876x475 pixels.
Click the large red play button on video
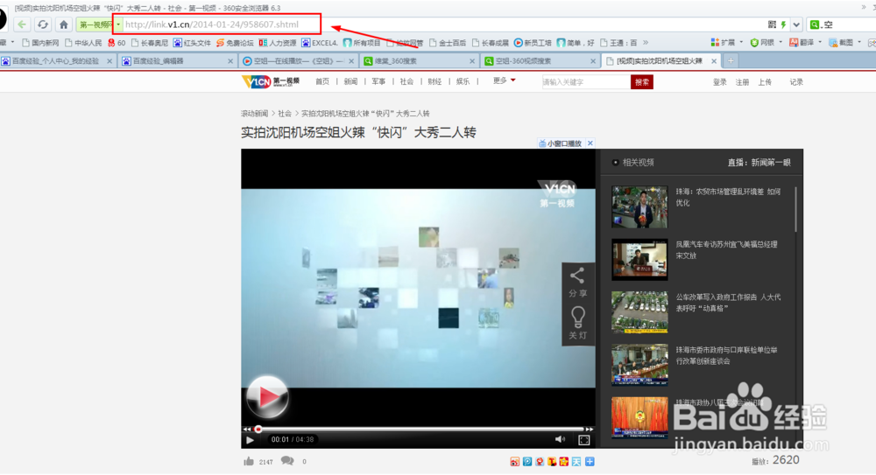click(267, 397)
